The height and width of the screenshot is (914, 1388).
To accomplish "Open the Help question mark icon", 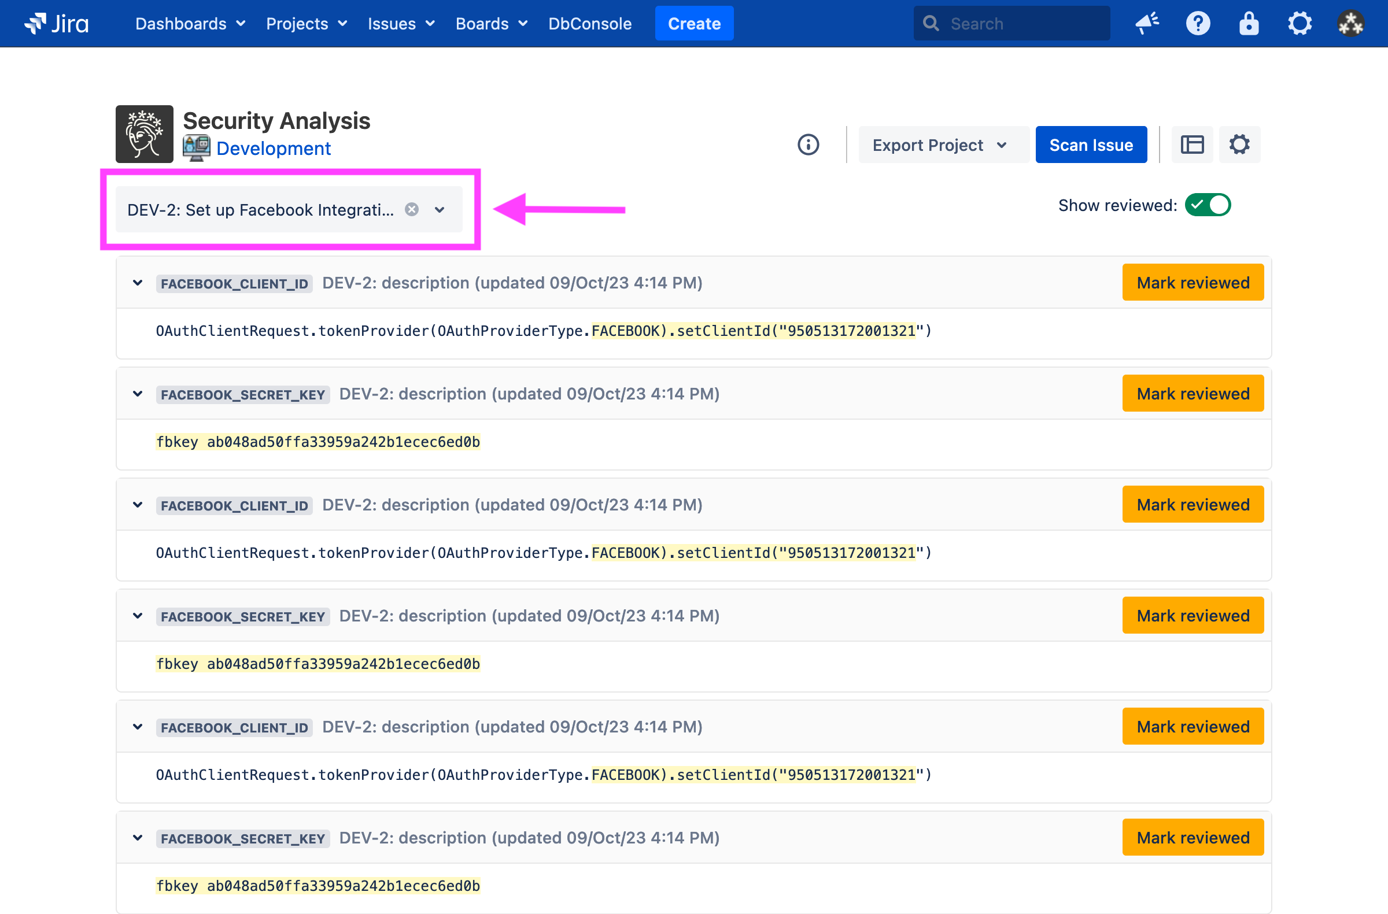I will (x=1197, y=23).
